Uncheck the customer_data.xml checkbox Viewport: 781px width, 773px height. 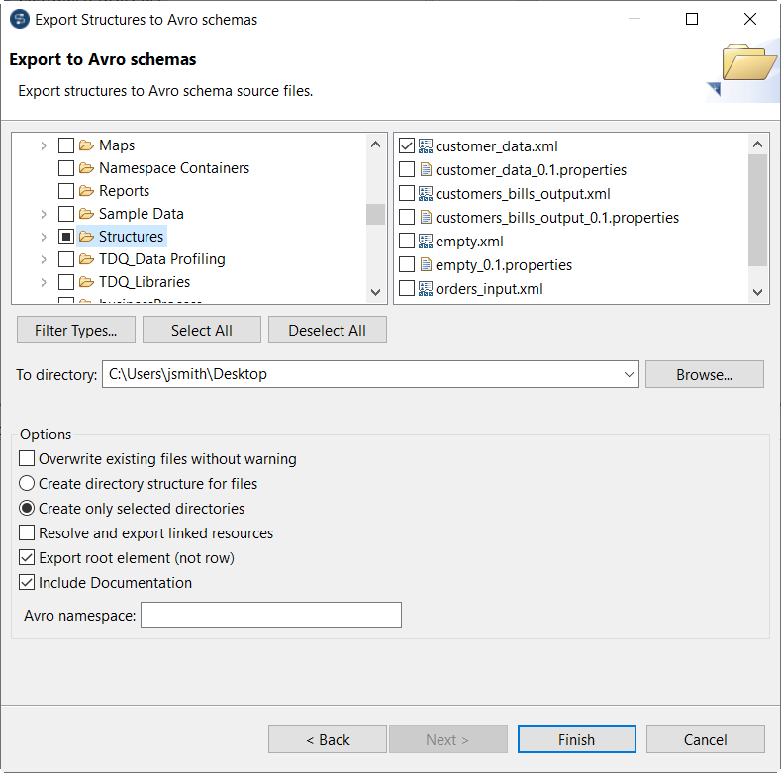[407, 145]
